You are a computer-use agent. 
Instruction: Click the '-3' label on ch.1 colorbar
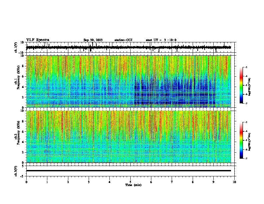246,67
